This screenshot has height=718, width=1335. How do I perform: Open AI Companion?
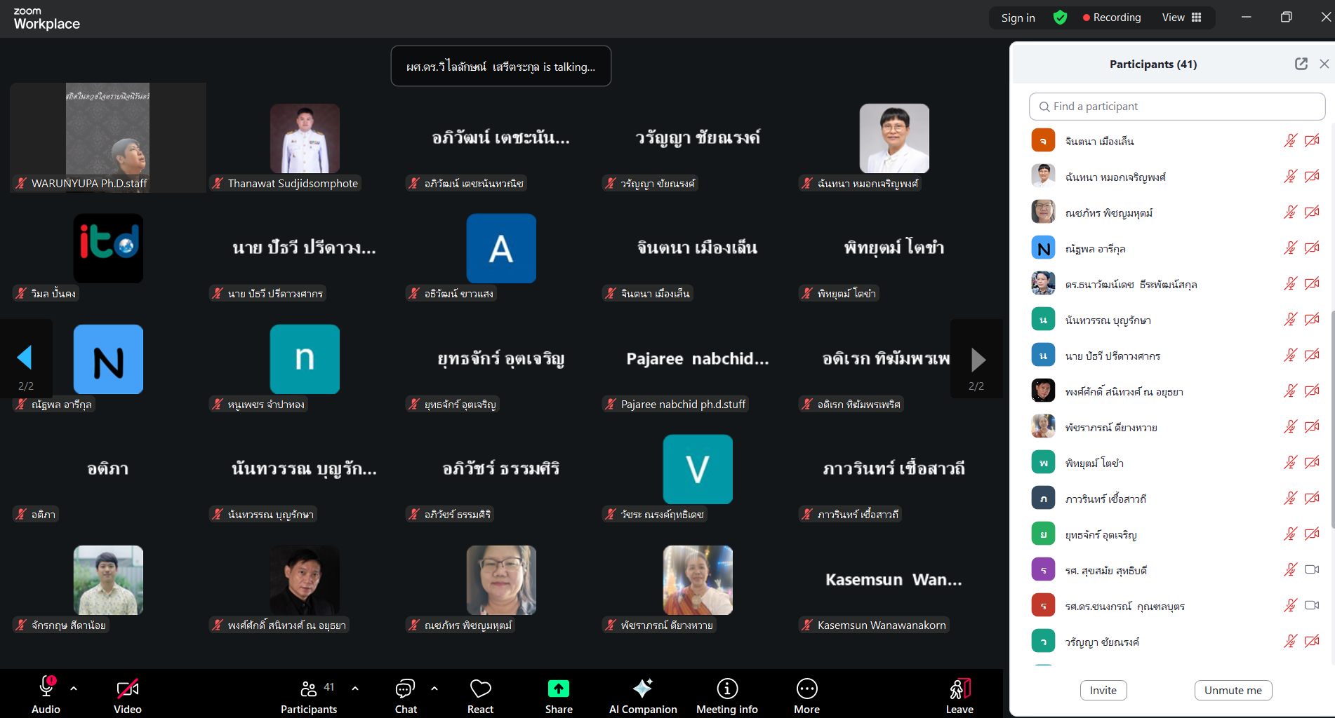(x=642, y=689)
